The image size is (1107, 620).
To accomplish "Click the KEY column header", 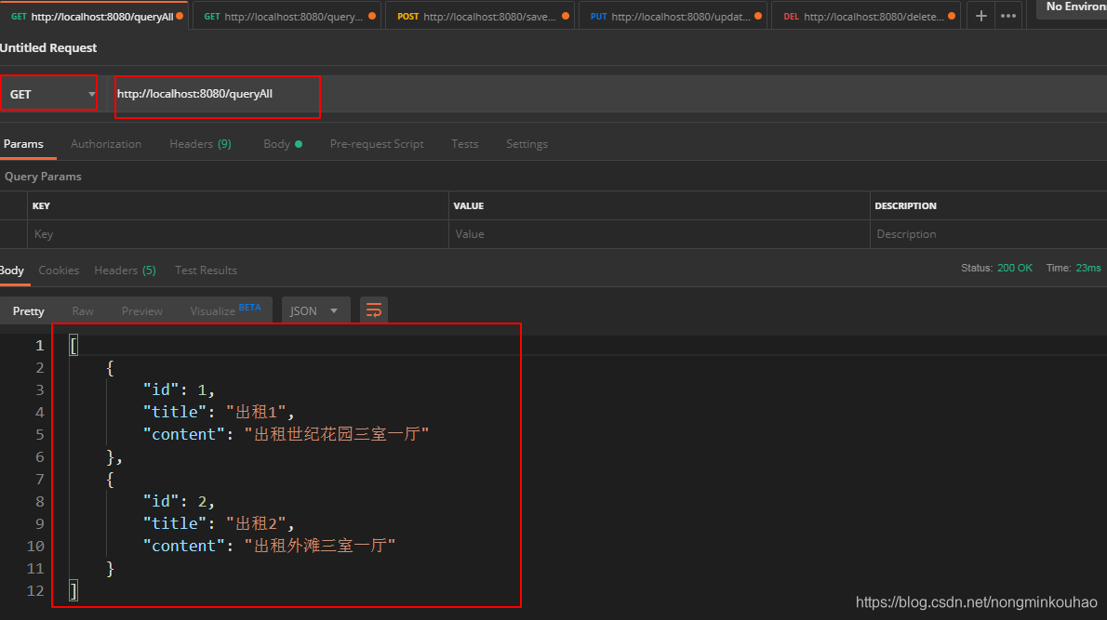I will (x=41, y=206).
